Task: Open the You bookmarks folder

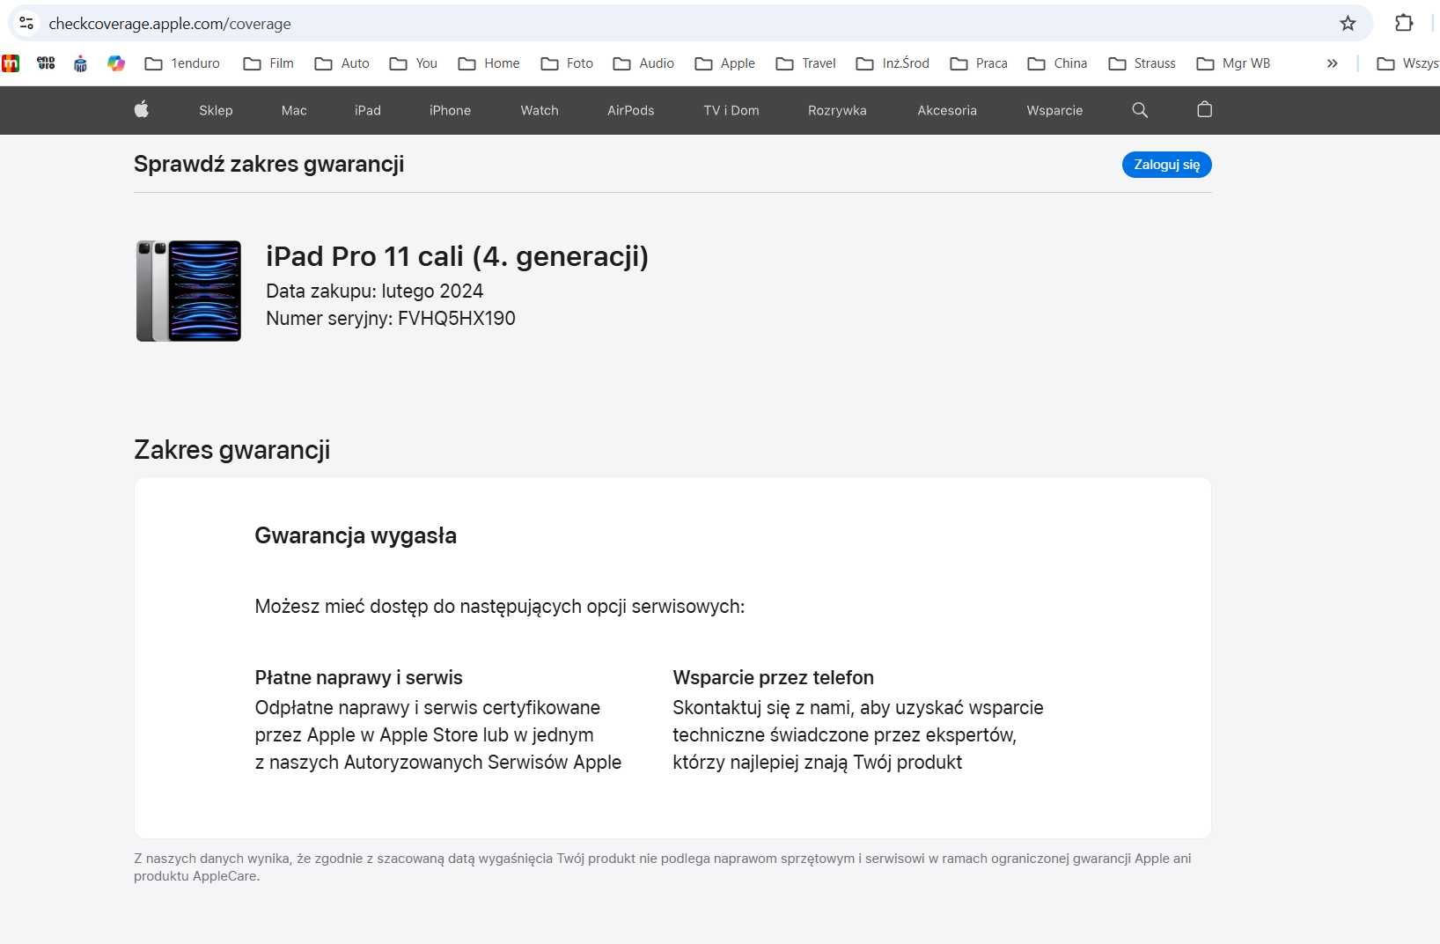Action: [x=413, y=63]
